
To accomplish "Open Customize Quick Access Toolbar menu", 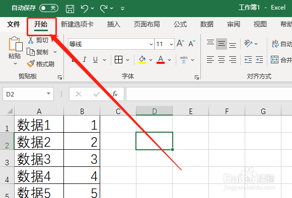I will [122, 9].
